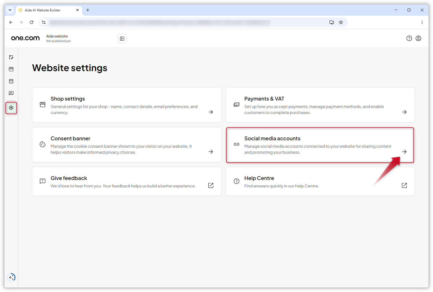Open the image edit icon in sidebar

pyautogui.click(x=11, y=93)
